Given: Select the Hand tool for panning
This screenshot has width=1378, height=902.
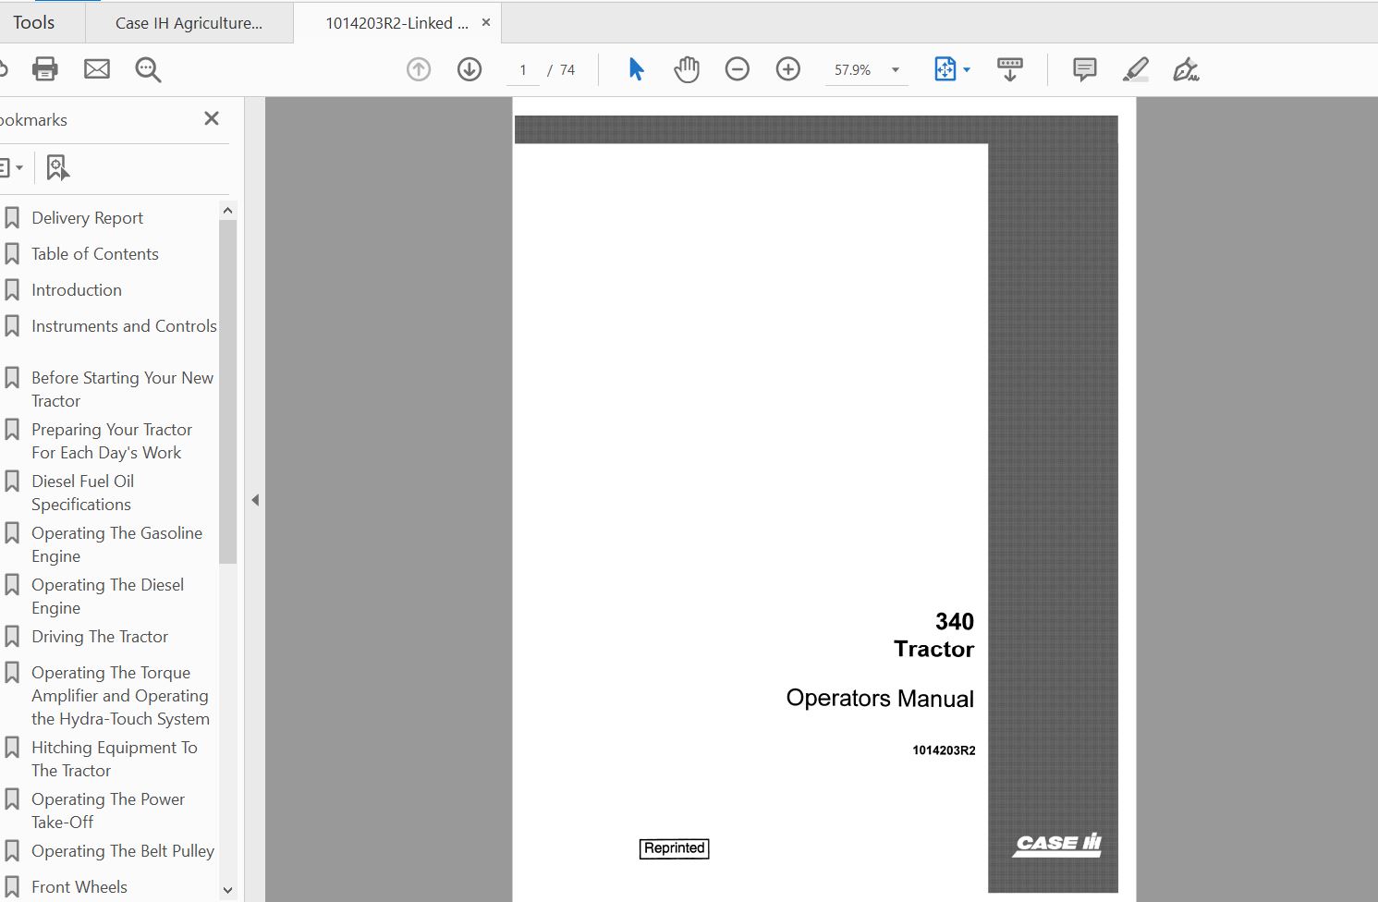Looking at the screenshot, I should [x=687, y=68].
